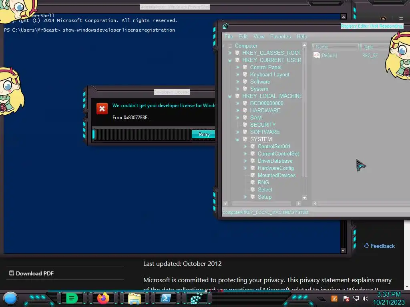
Task: Click the Retry button in Developer License dialog
Action: (204, 134)
